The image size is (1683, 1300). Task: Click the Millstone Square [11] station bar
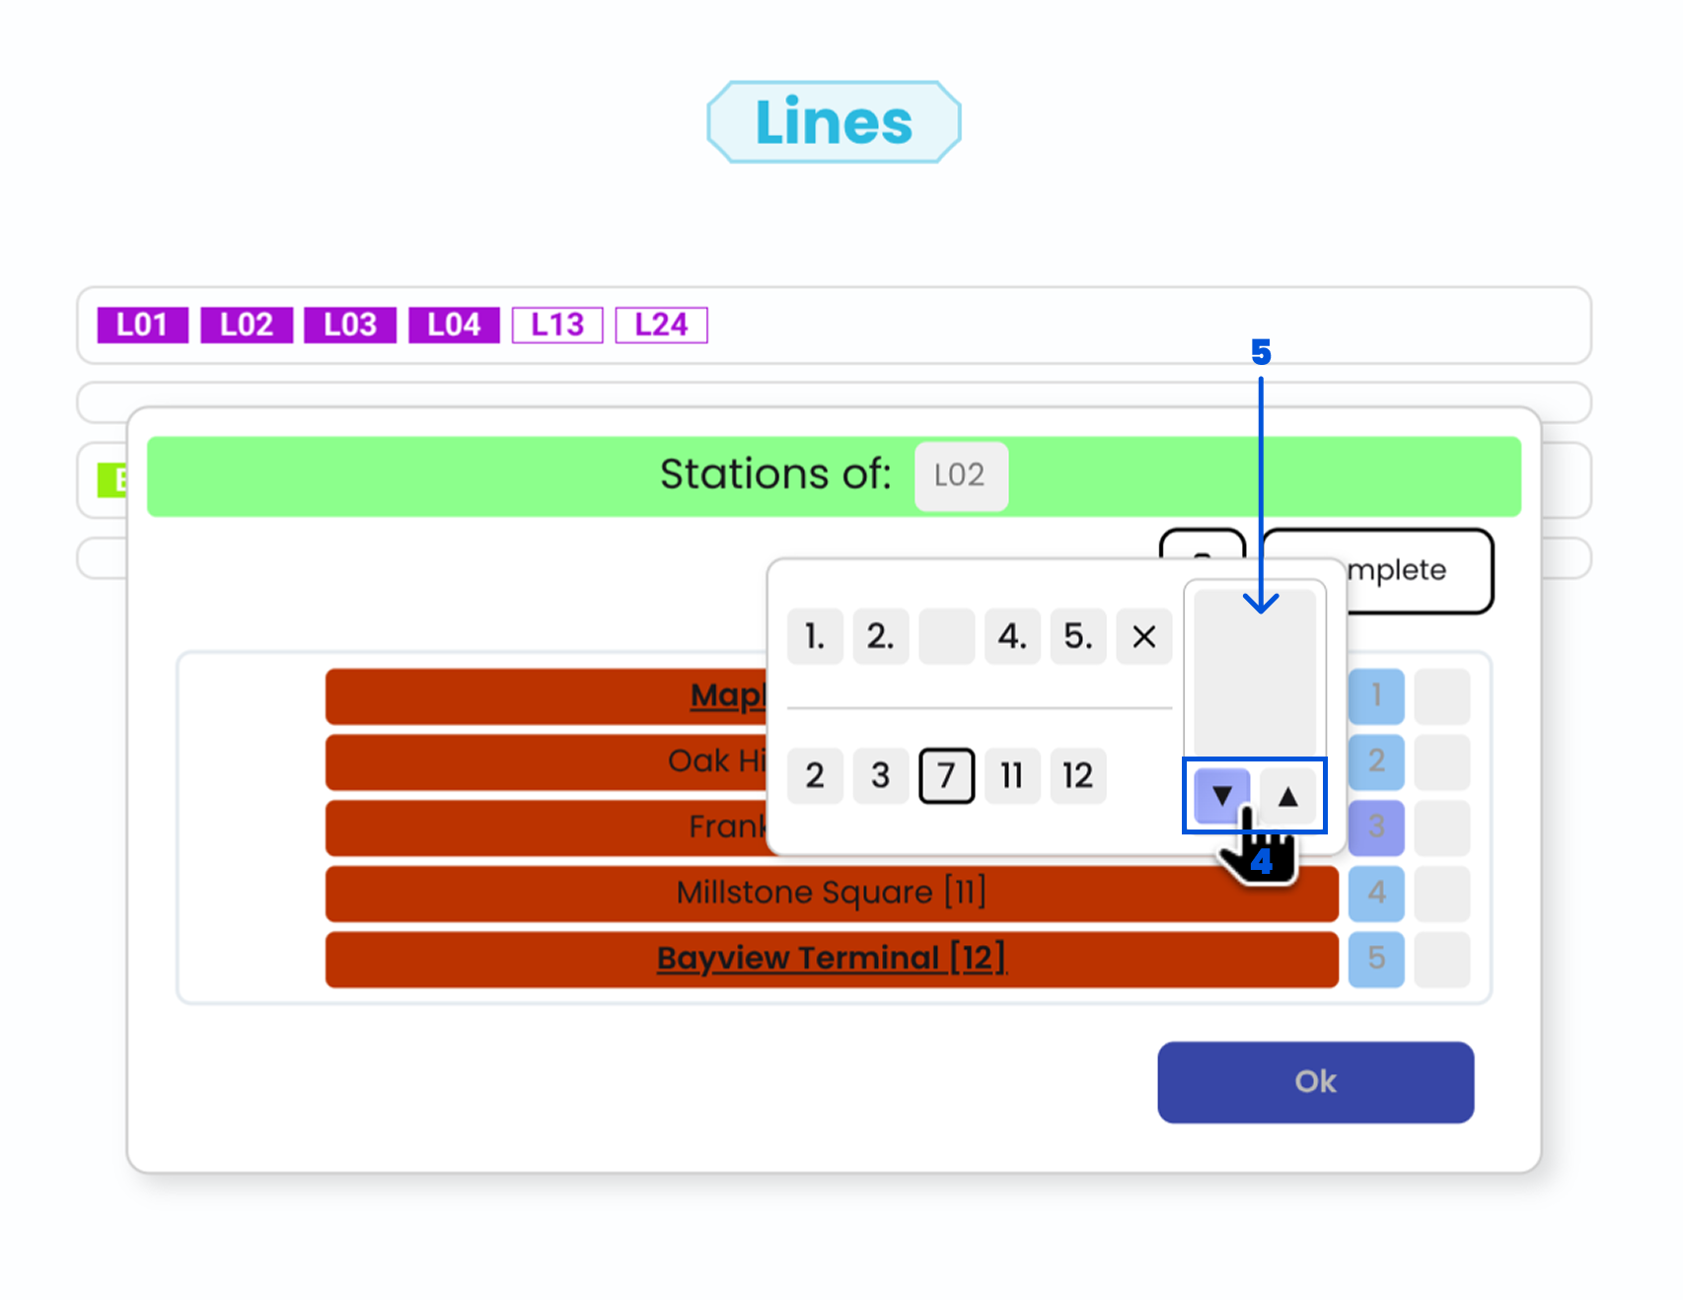tap(831, 893)
